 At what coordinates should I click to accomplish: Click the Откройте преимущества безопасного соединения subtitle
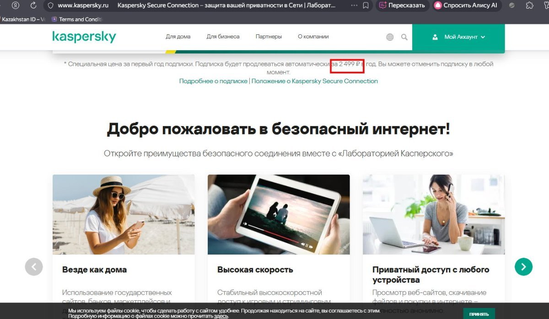click(278, 154)
